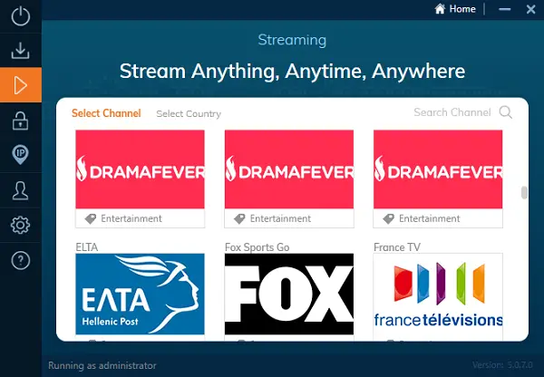
Task: Minimize the application window
Action: pyautogui.click(x=504, y=9)
